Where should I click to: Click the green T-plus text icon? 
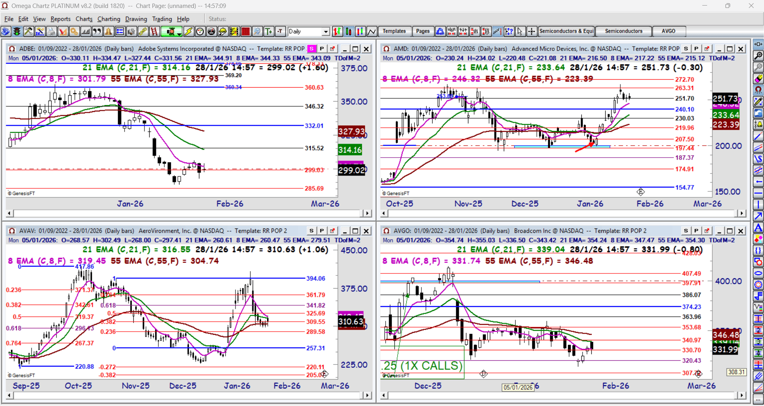tap(269, 31)
